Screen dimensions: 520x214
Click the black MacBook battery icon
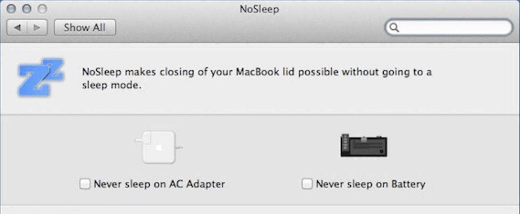363,145
